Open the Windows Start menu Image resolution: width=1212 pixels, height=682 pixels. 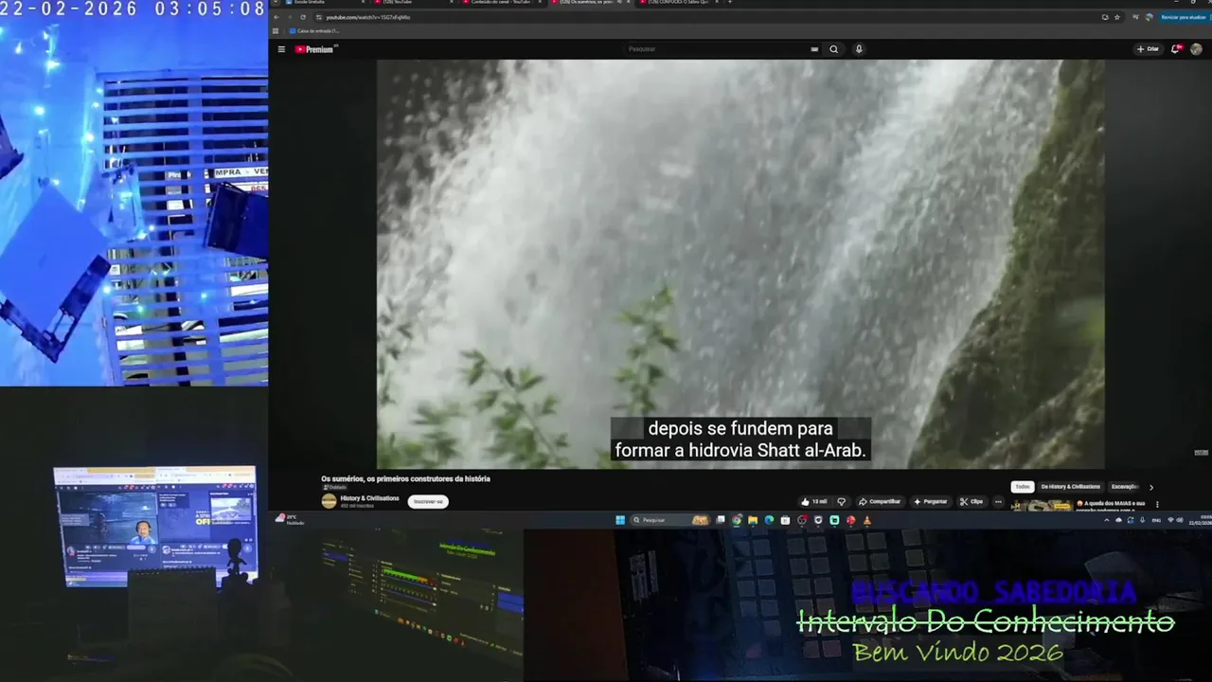click(620, 520)
